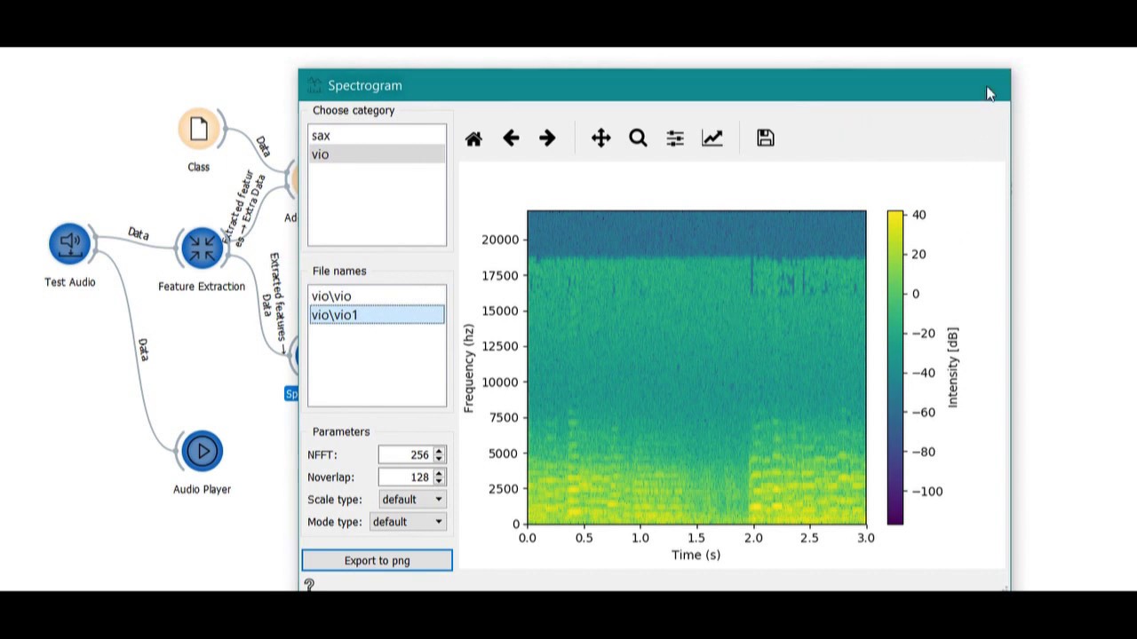The height and width of the screenshot is (639, 1137).
Task: Increase NFFT with the up arrow
Action: (x=439, y=451)
